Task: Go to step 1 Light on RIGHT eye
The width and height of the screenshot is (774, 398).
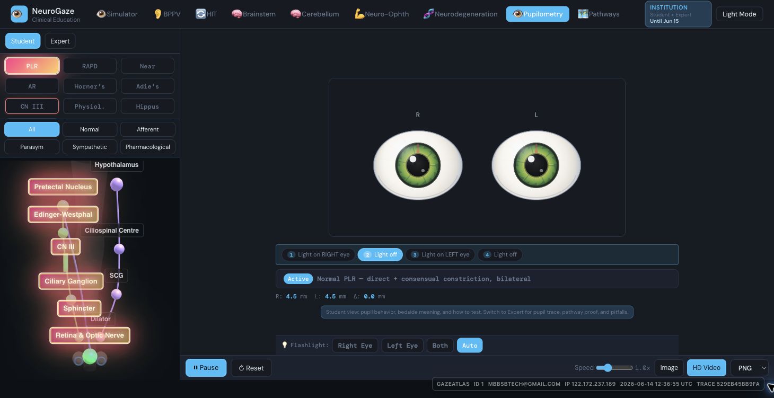Action: click(x=318, y=254)
